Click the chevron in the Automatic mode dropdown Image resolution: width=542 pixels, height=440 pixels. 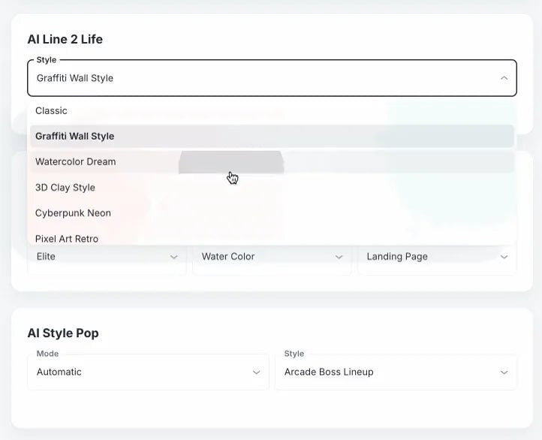click(x=256, y=372)
